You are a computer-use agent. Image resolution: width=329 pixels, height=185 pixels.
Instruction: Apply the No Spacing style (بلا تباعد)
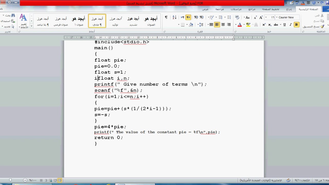coord(43,21)
